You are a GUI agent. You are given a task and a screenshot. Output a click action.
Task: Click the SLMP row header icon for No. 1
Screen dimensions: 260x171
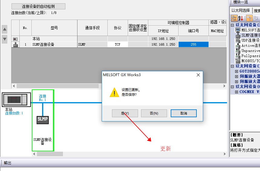click(x=15, y=44)
